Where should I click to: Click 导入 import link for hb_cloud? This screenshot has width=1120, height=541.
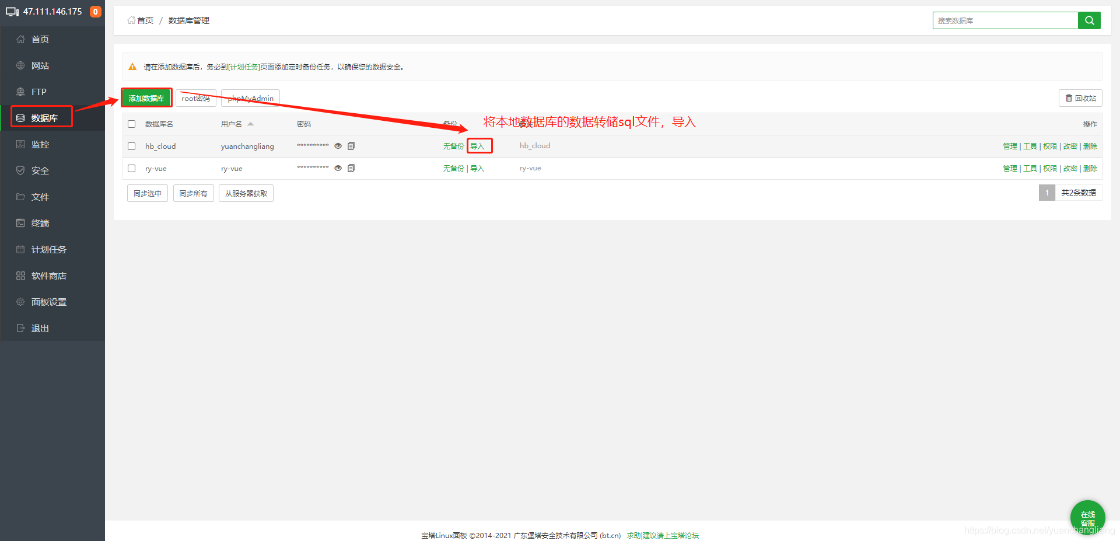[477, 146]
